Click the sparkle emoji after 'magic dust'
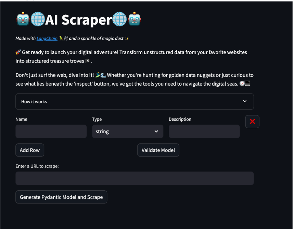This screenshot has width=294, height=229. coord(127,38)
